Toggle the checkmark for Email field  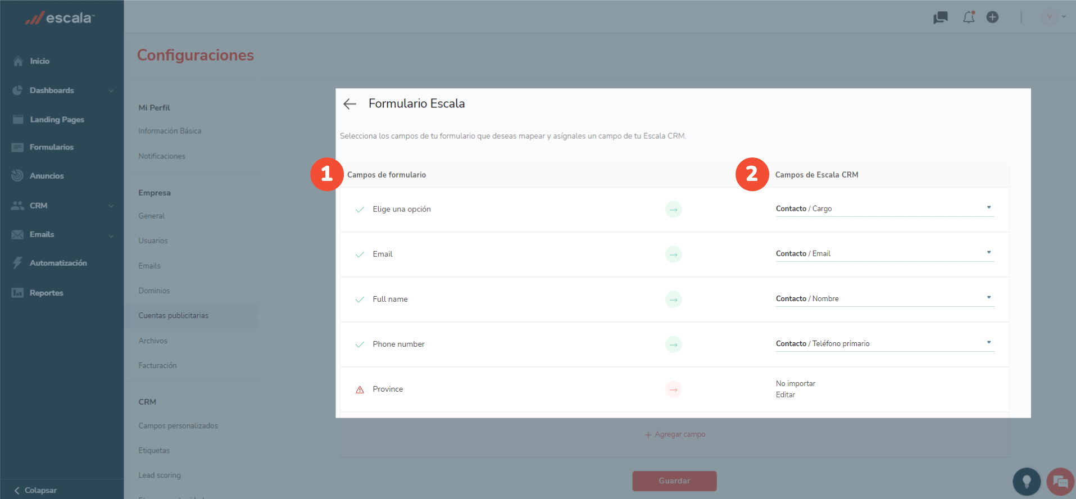pyautogui.click(x=360, y=255)
